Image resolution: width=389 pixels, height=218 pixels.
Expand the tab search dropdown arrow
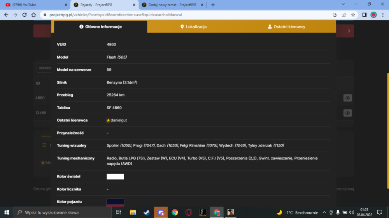[343, 4]
